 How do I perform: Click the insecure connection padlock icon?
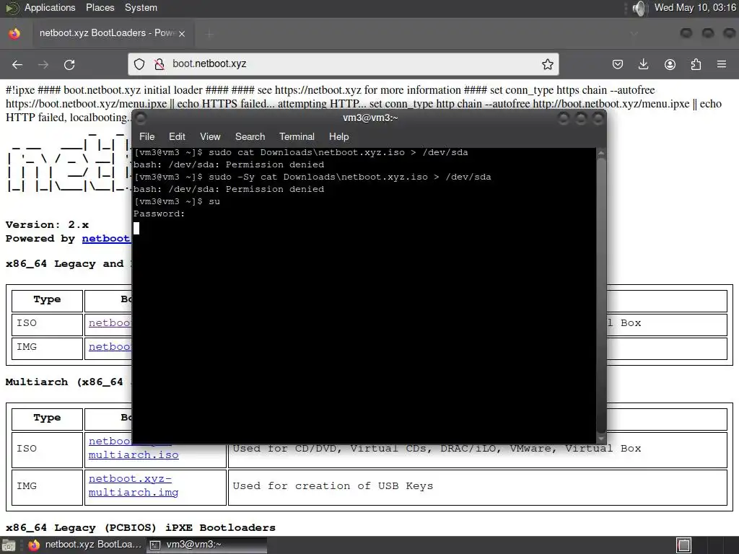pos(159,64)
